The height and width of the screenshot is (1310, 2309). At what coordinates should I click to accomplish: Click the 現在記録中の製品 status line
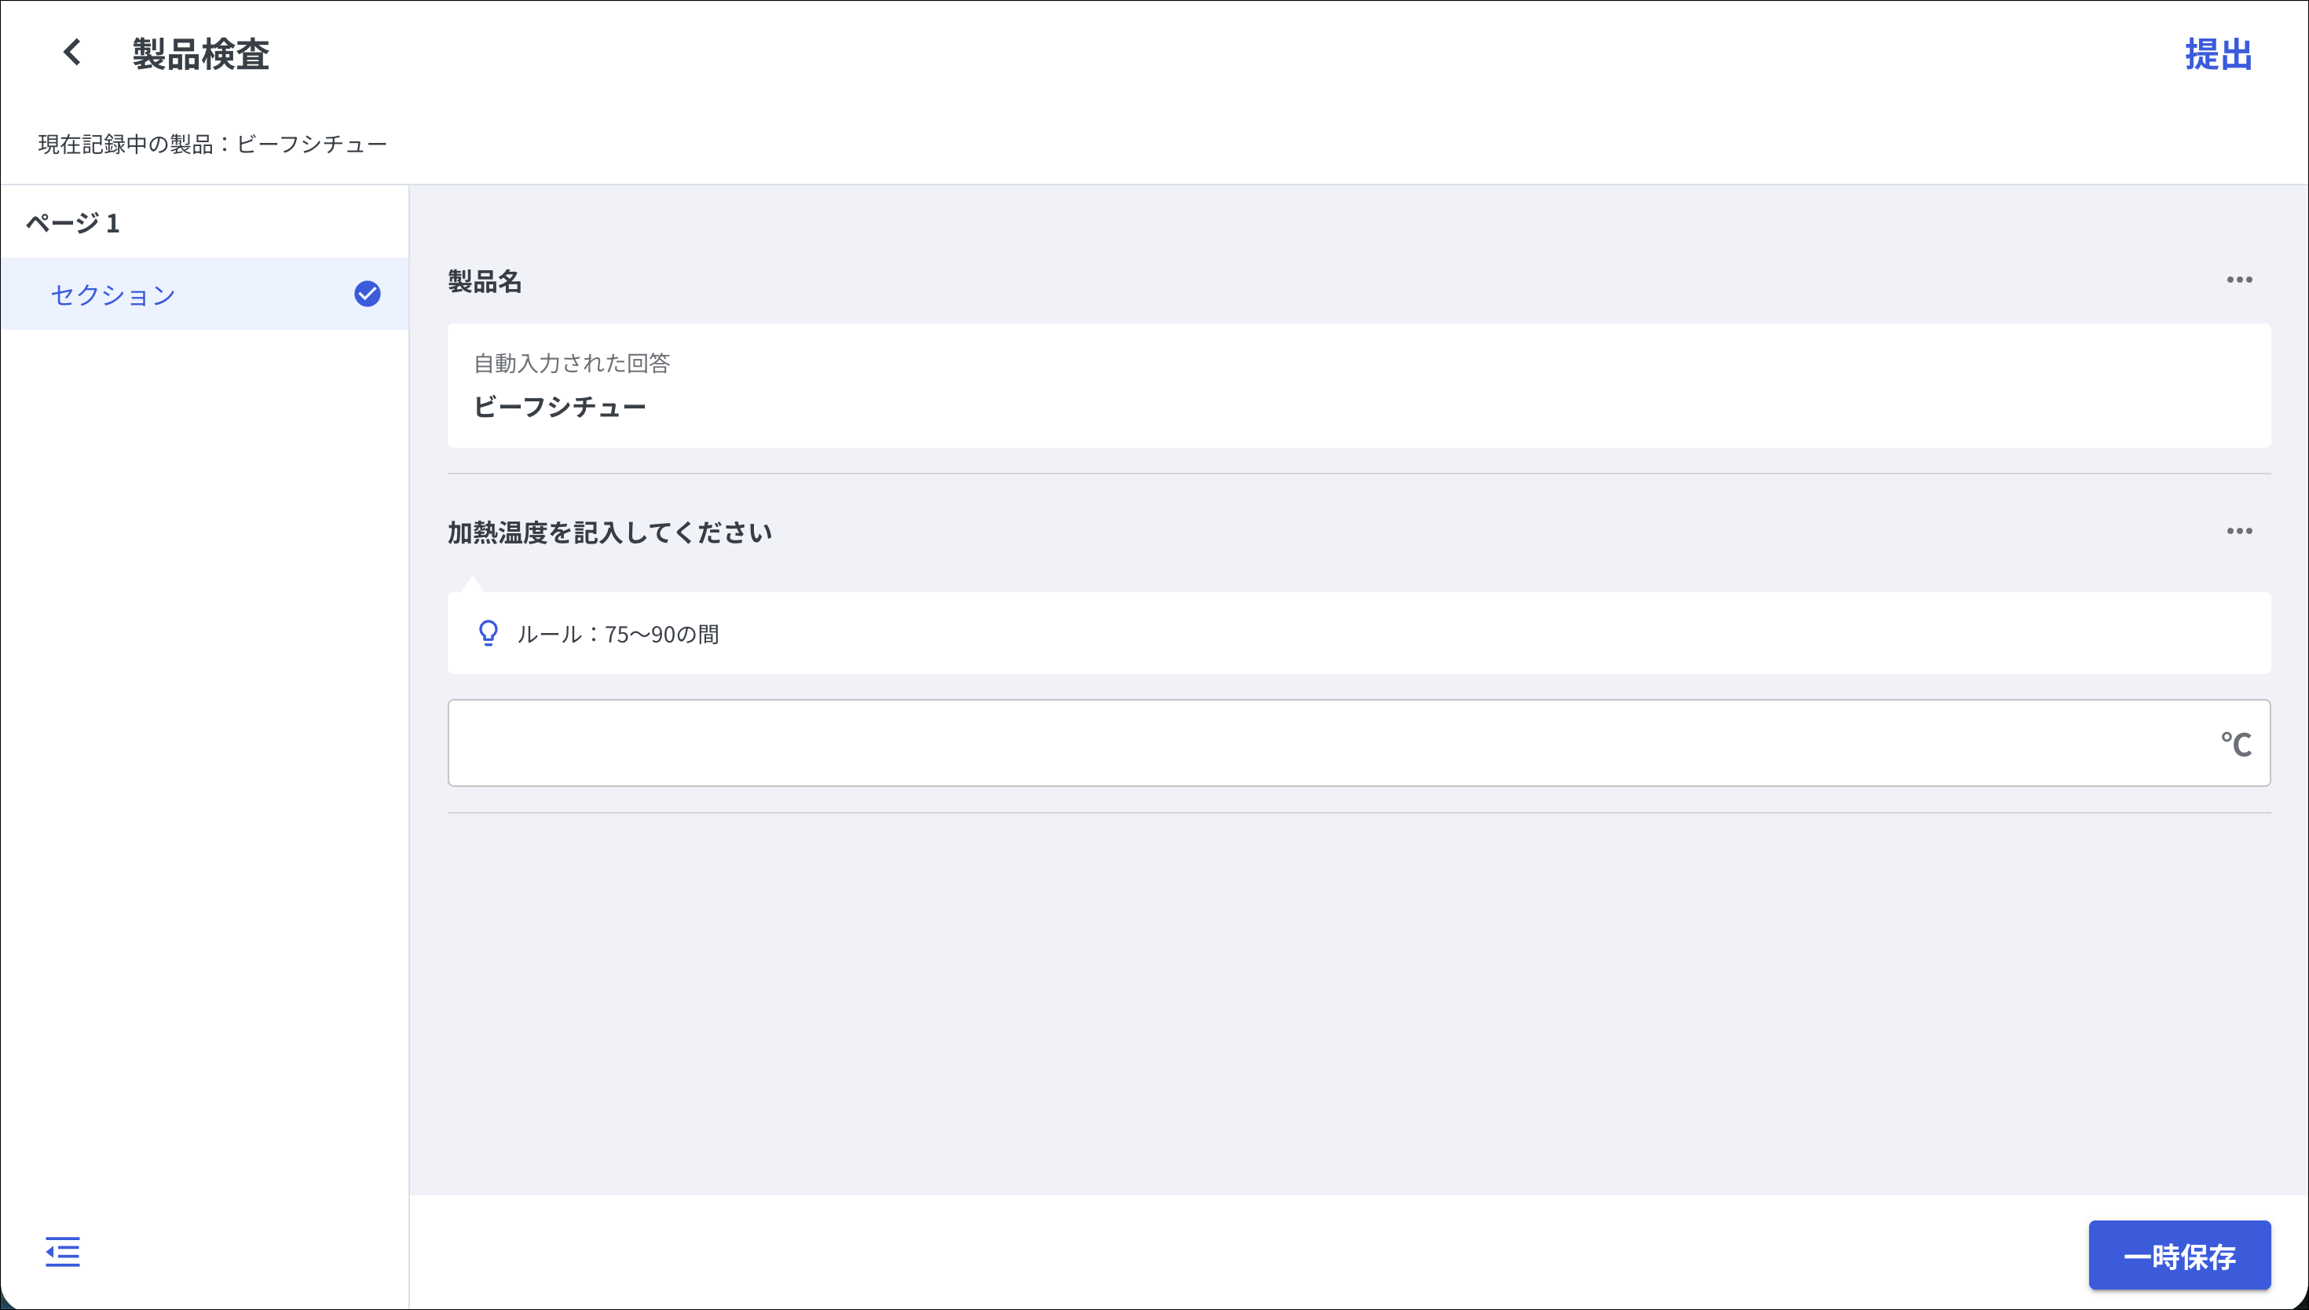point(212,144)
